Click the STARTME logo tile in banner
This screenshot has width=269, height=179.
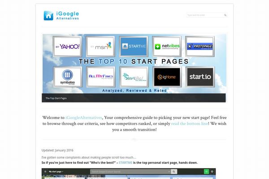click(134, 46)
